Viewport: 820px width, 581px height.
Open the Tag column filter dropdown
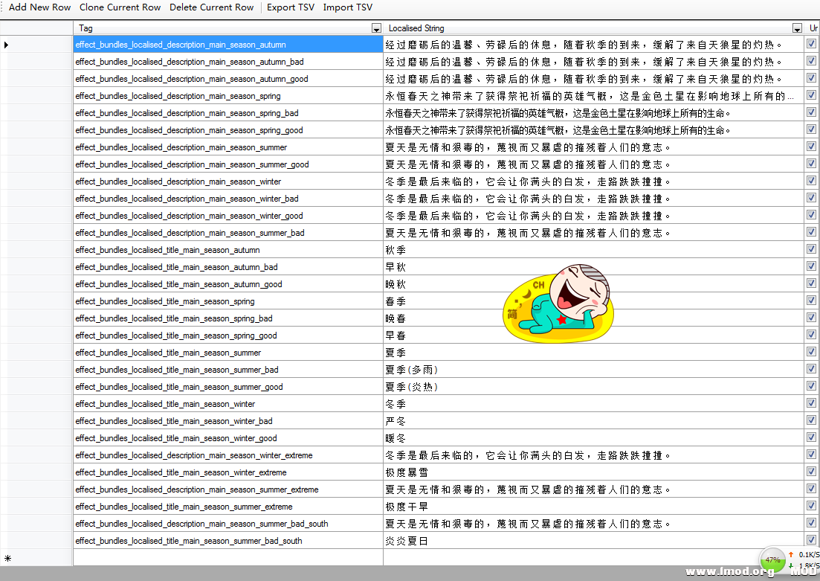click(x=376, y=28)
